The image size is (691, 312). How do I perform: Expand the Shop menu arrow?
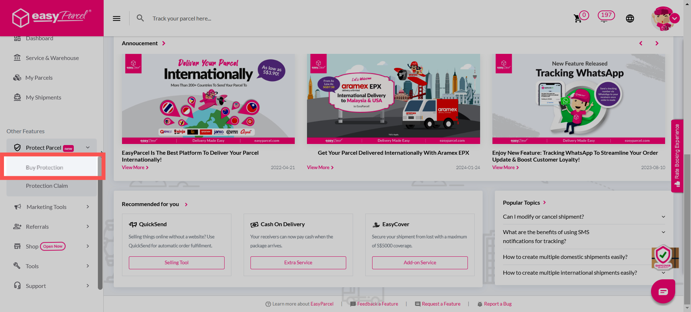(x=88, y=246)
